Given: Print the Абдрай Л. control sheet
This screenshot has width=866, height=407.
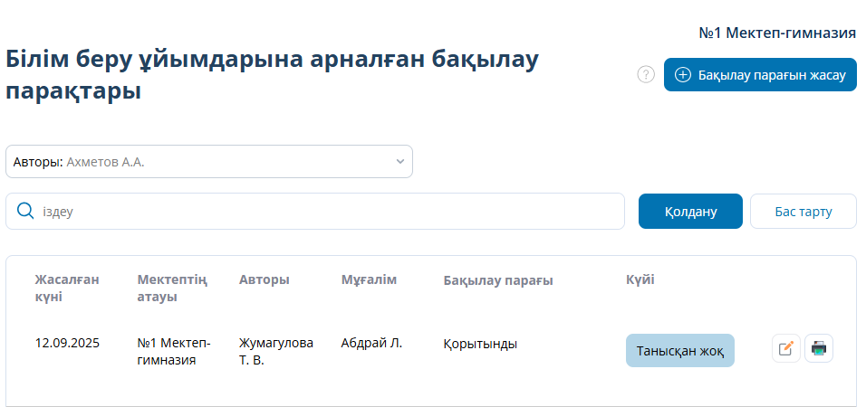Looking at the screenshot, I should [x=819, y=348].
